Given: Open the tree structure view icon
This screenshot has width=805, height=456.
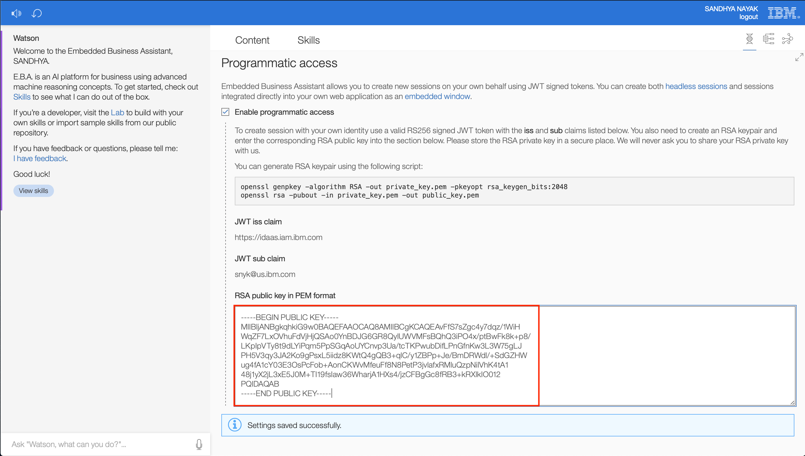Looking at the screenshot, I should pos(768,39).
